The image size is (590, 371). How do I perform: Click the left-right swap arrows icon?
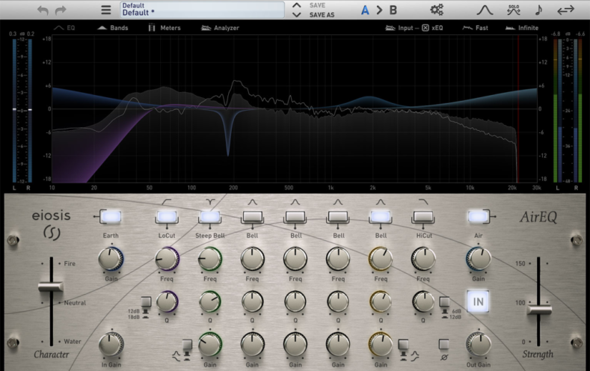tap(565, 10)
